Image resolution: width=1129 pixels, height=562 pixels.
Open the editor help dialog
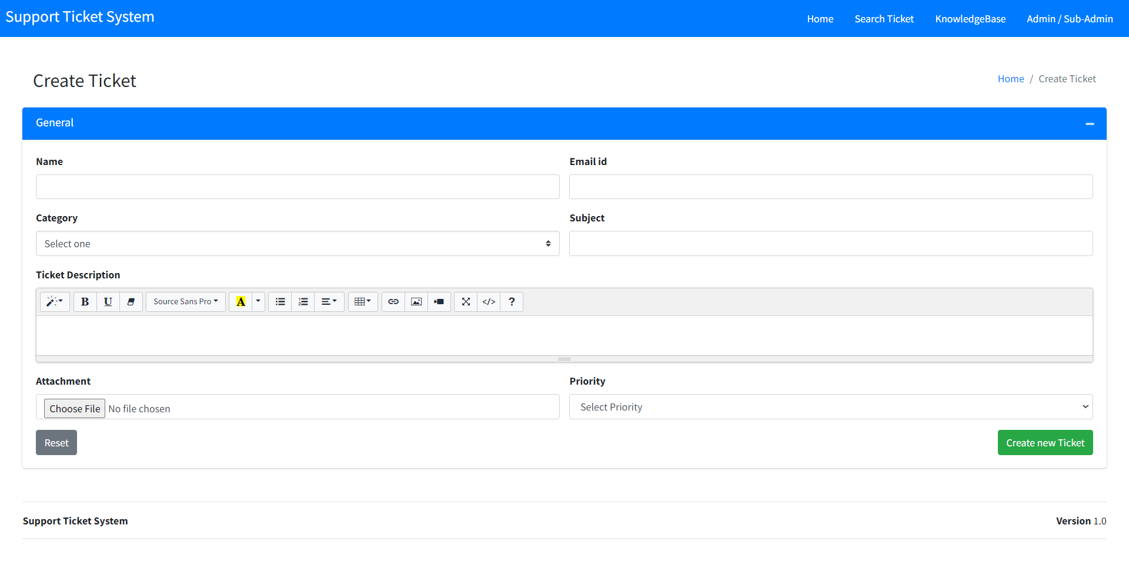511,301
